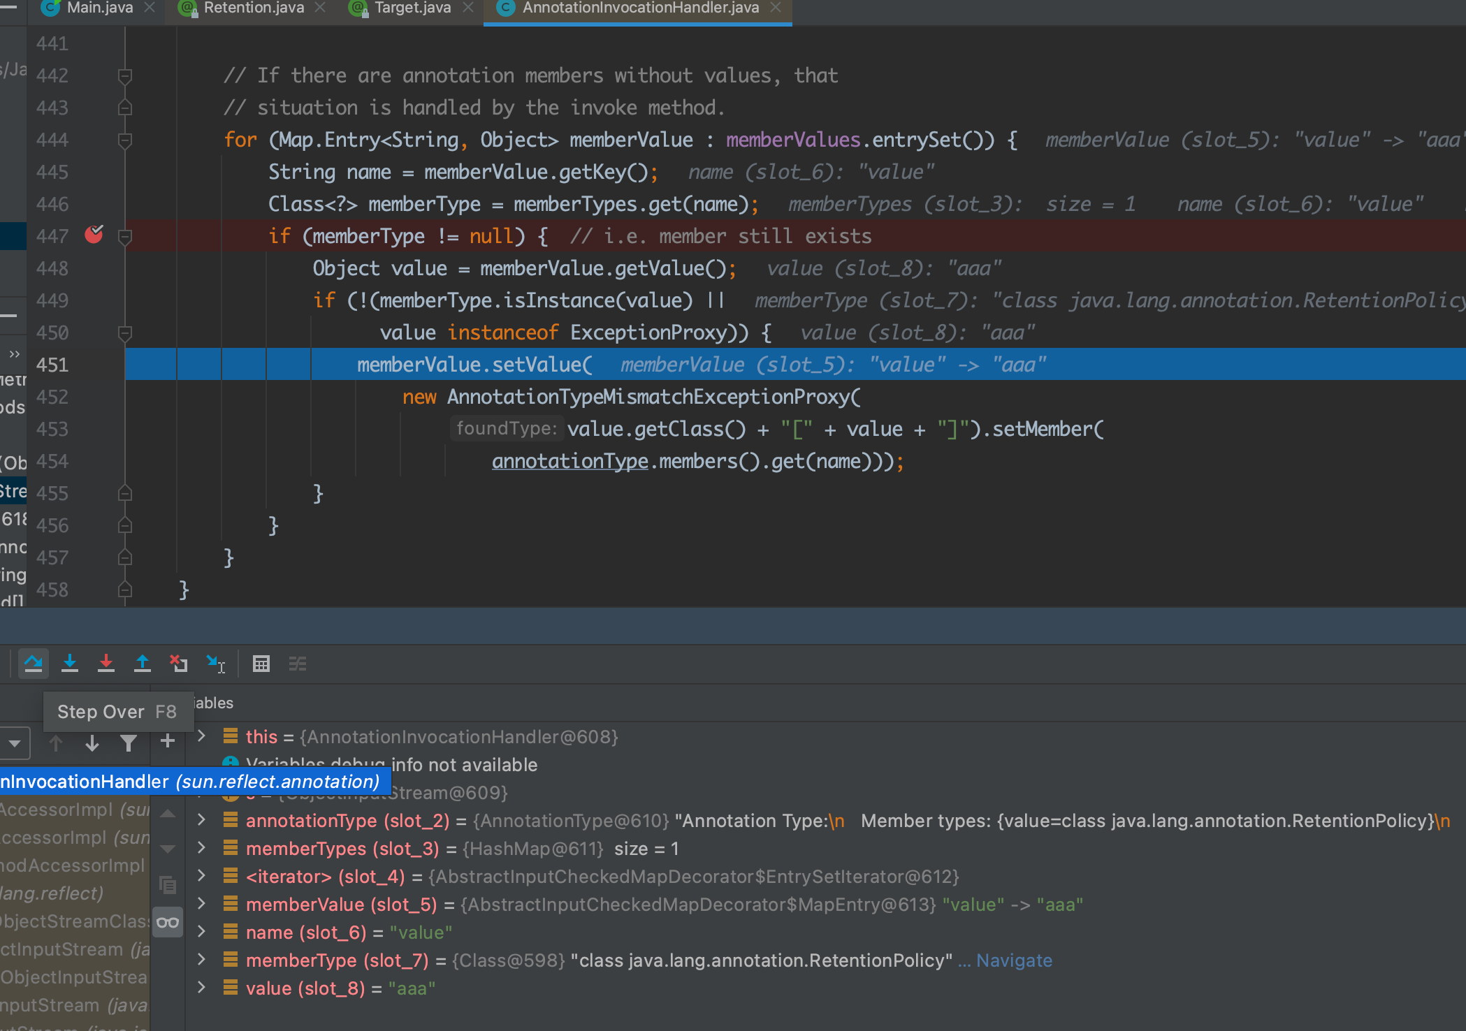Screen dimensions: 1466x1031
Task: Open the thread selector dropdown arrow
Action: [x=14, y=743]
